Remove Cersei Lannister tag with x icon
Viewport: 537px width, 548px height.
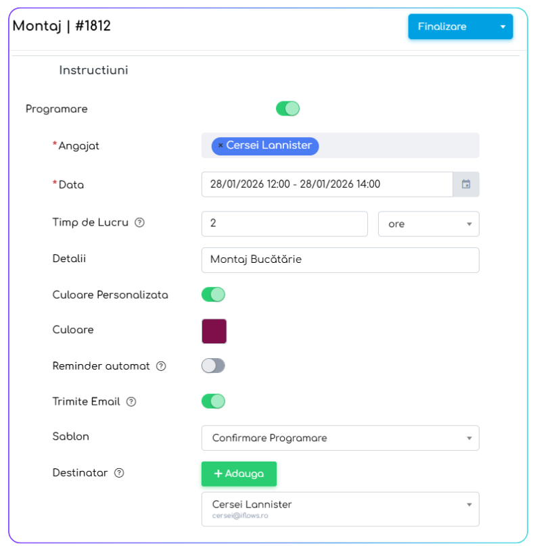(220, 146)
